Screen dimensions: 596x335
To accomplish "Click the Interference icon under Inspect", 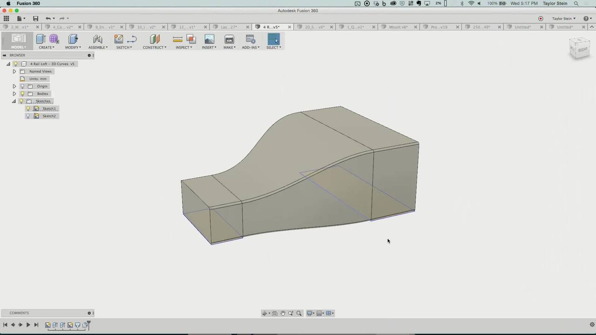I will pyautogui.click(x=191, y=39).
